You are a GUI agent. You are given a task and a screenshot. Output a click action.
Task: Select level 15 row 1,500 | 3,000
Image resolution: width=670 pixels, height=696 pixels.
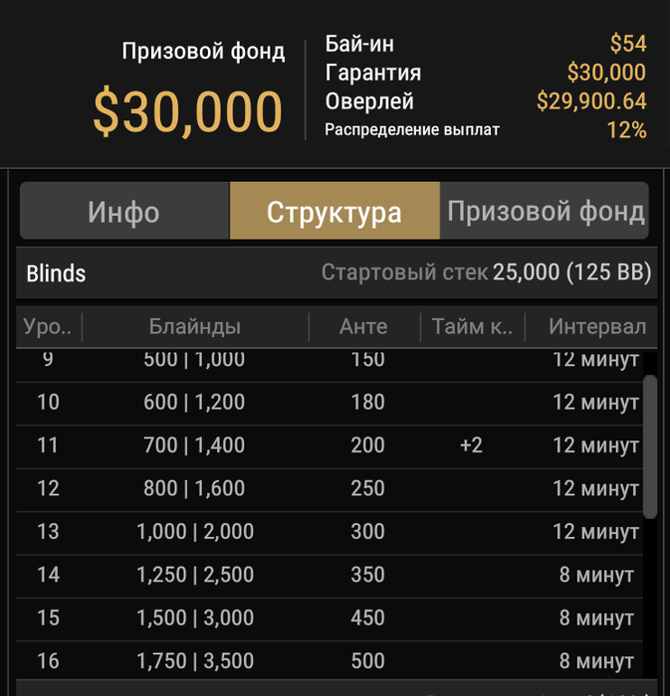pos(330,618)
